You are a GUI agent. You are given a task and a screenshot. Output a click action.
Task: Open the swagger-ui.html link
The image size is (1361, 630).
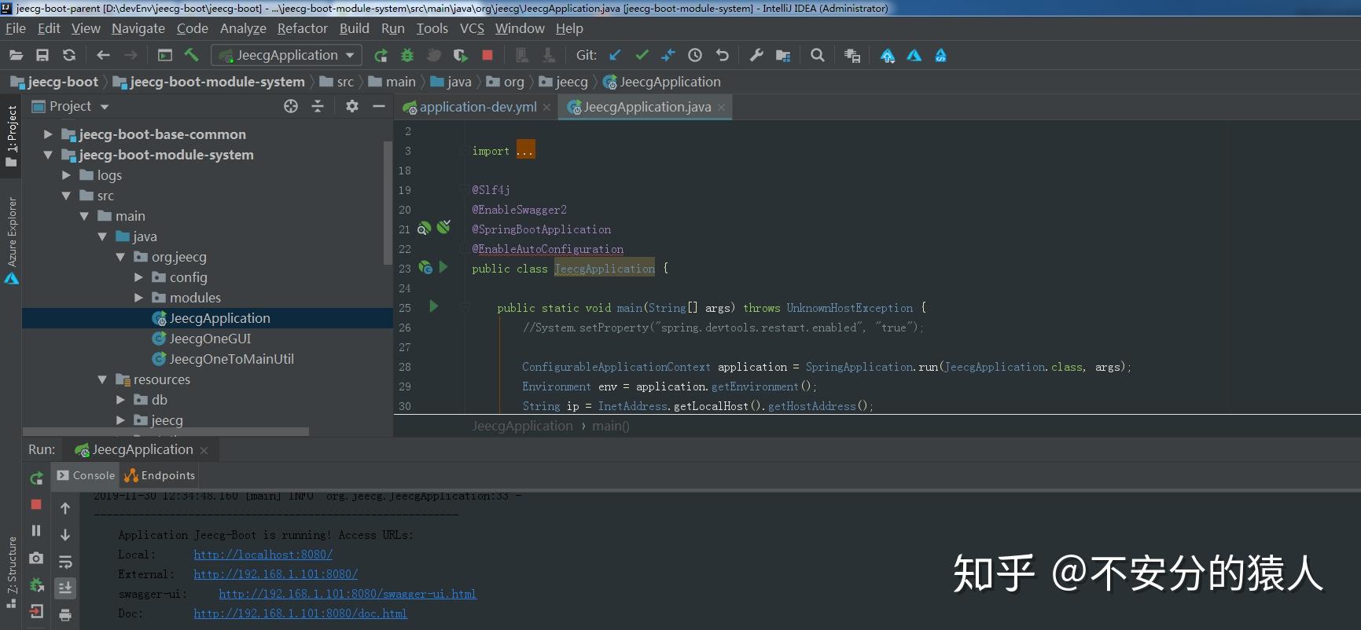348,594
